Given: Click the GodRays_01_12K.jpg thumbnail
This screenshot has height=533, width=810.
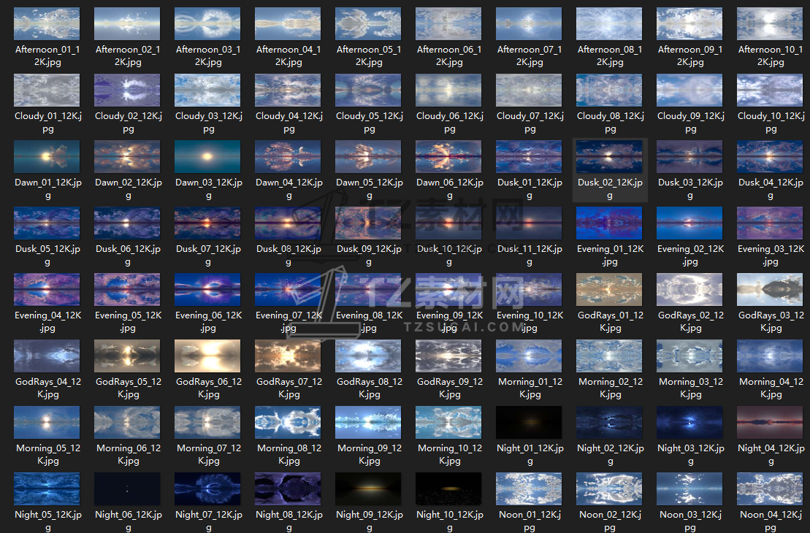Looking at the screenshot, I should (x=609, y=290).
